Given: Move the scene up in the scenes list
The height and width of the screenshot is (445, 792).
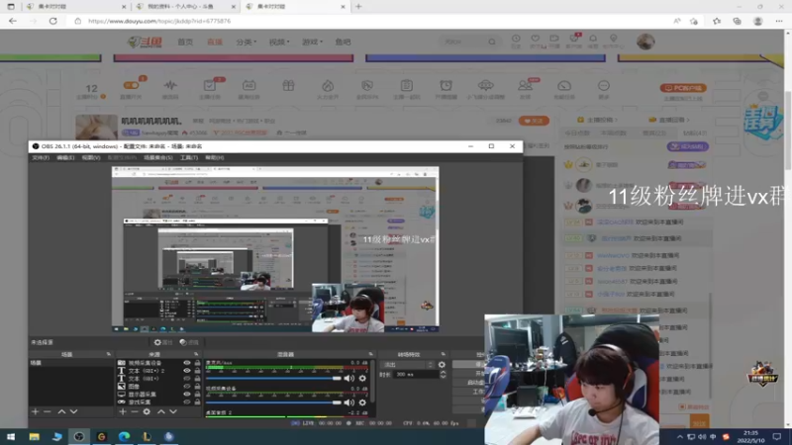Looking at the screenshot, I should 61,411.
